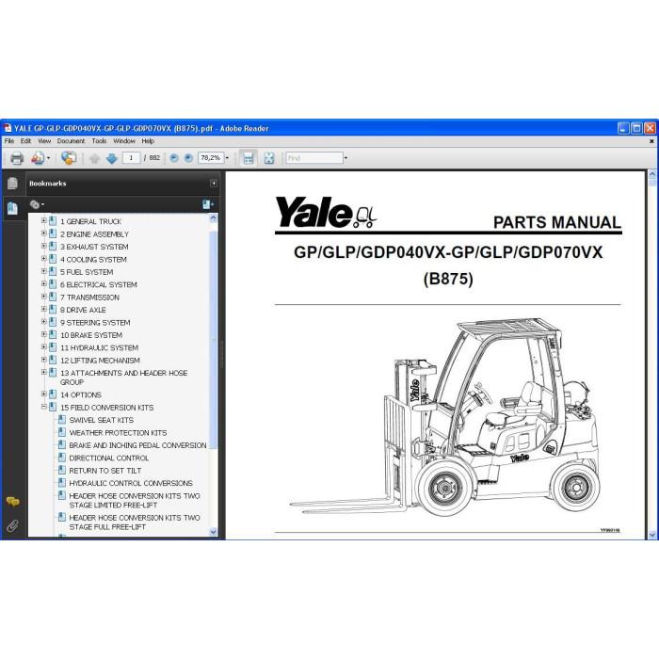Go to next page with down arrow
Viewport: 659px width, 659px height.
click(112, 158)
